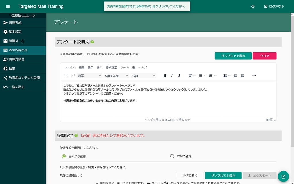Expand the numbered list style arrow
Image resolution: width=294 pixels, height=184 pixels.
coord(215,76)
